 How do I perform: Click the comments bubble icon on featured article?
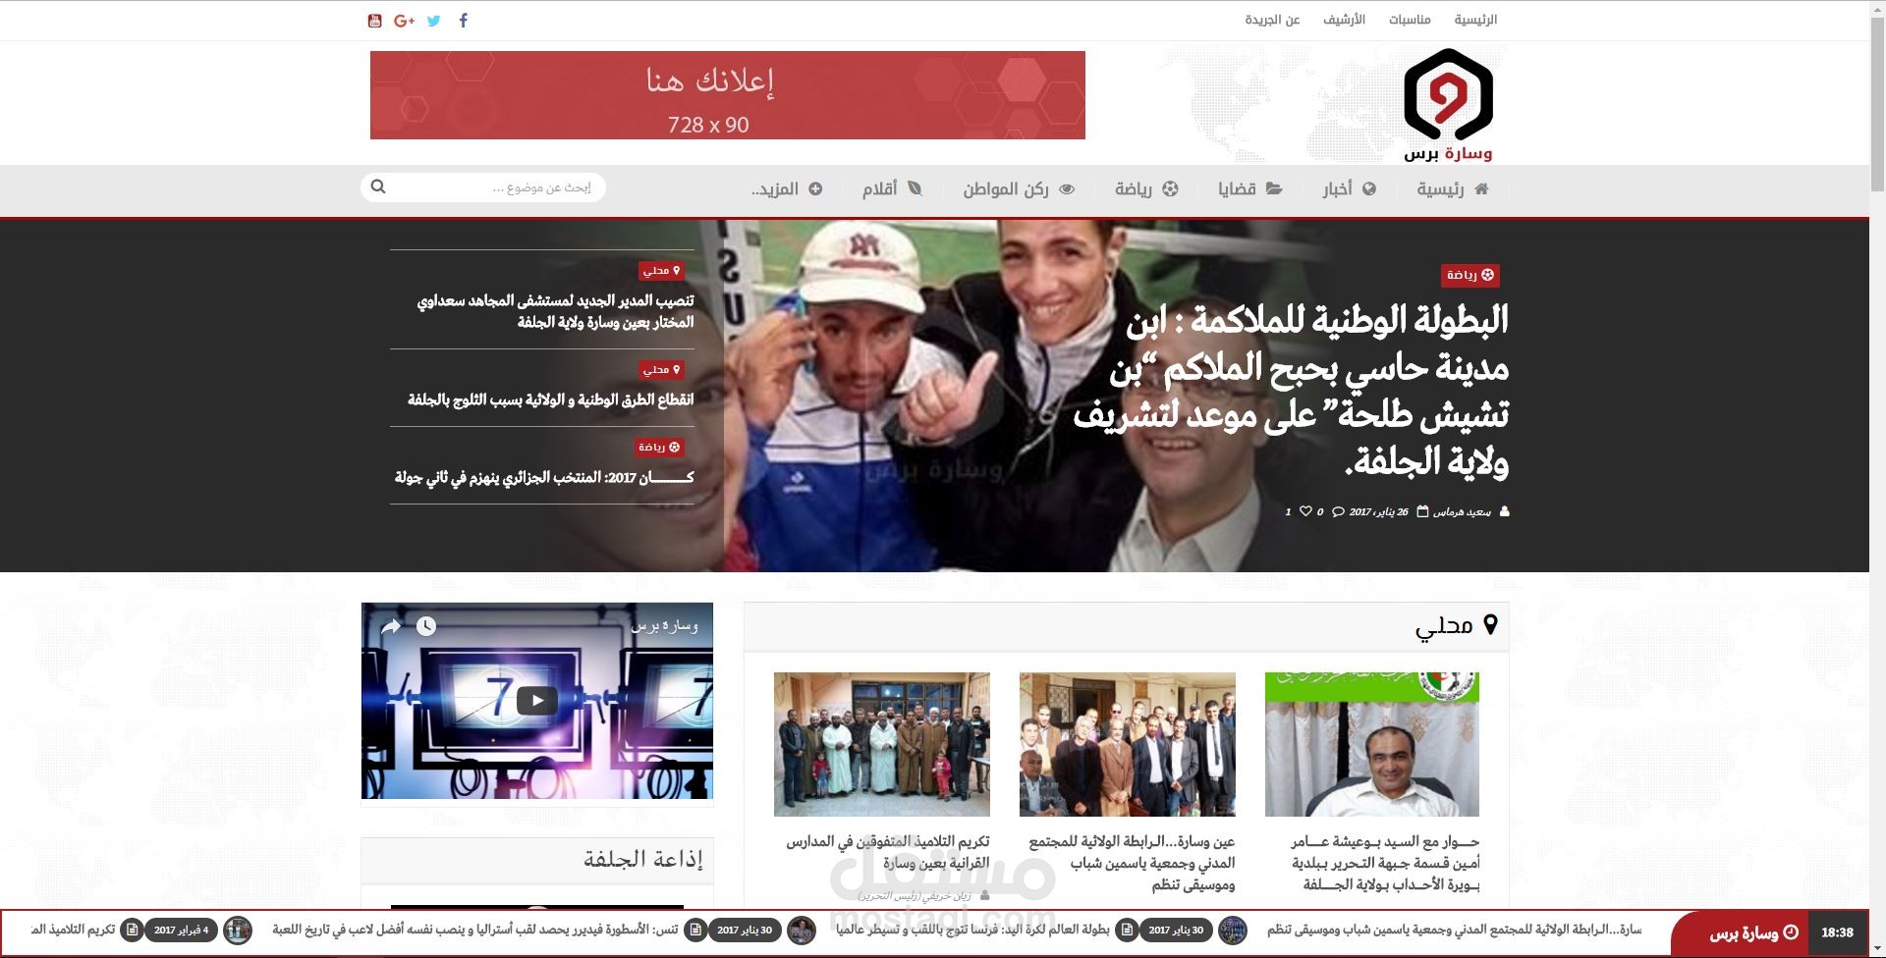pyautogui.click(x=1338, y=511)
